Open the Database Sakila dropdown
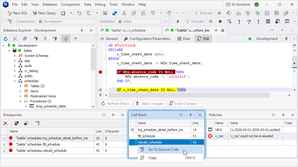This screenshot has height=167, width=298. [158, 21]
